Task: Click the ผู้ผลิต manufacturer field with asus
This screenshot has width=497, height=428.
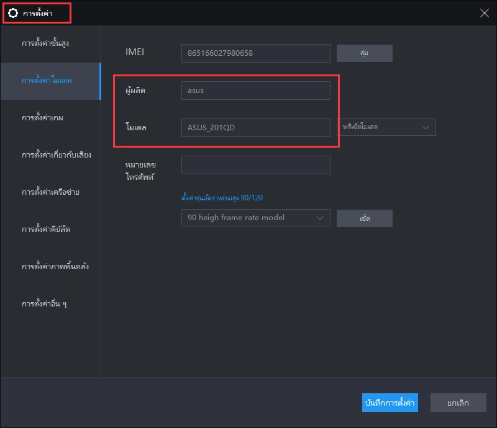Action: pyautogui.click(x=256, y=91)
